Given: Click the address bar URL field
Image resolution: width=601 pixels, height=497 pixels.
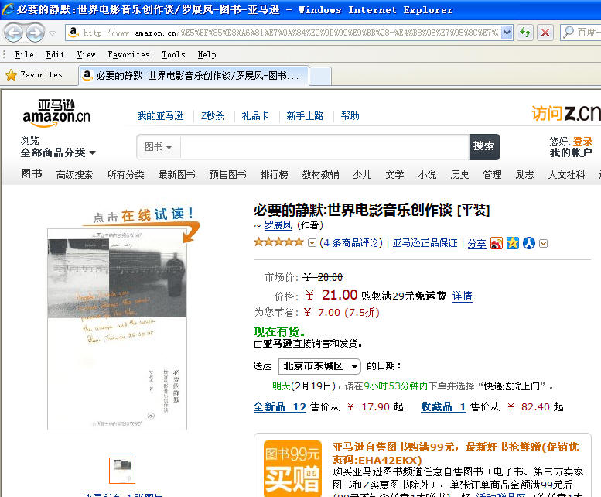Looking at the screenshot, I should 284,33.
